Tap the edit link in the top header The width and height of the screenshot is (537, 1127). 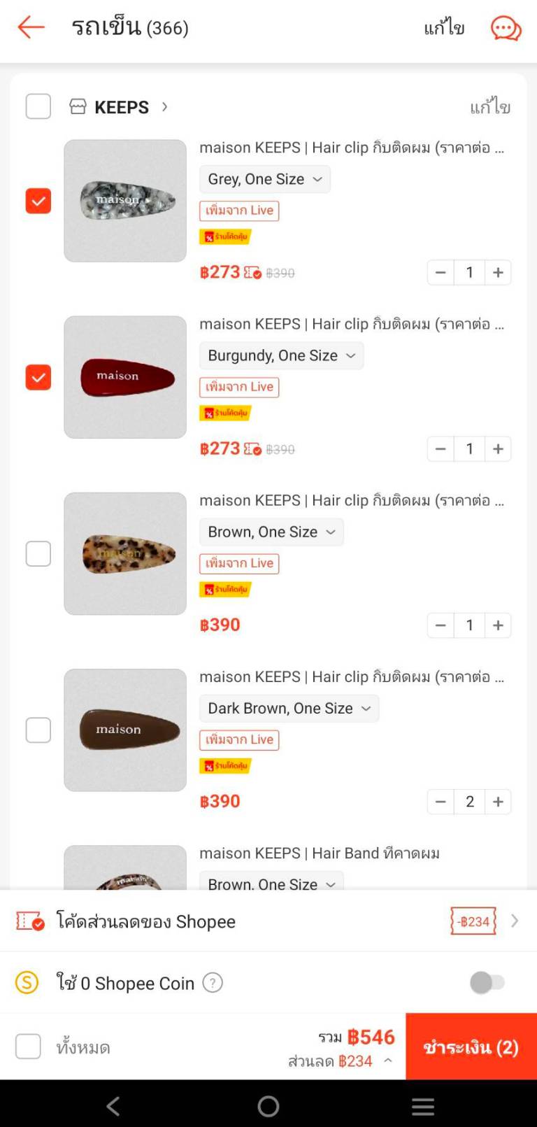444,28
